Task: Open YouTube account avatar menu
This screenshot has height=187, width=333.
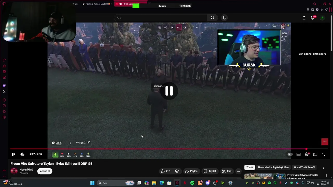Action: [322, 18]
